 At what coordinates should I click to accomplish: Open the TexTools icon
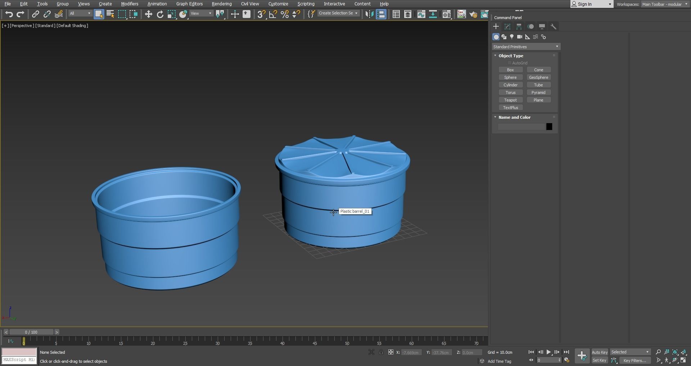tap(461, 14)
